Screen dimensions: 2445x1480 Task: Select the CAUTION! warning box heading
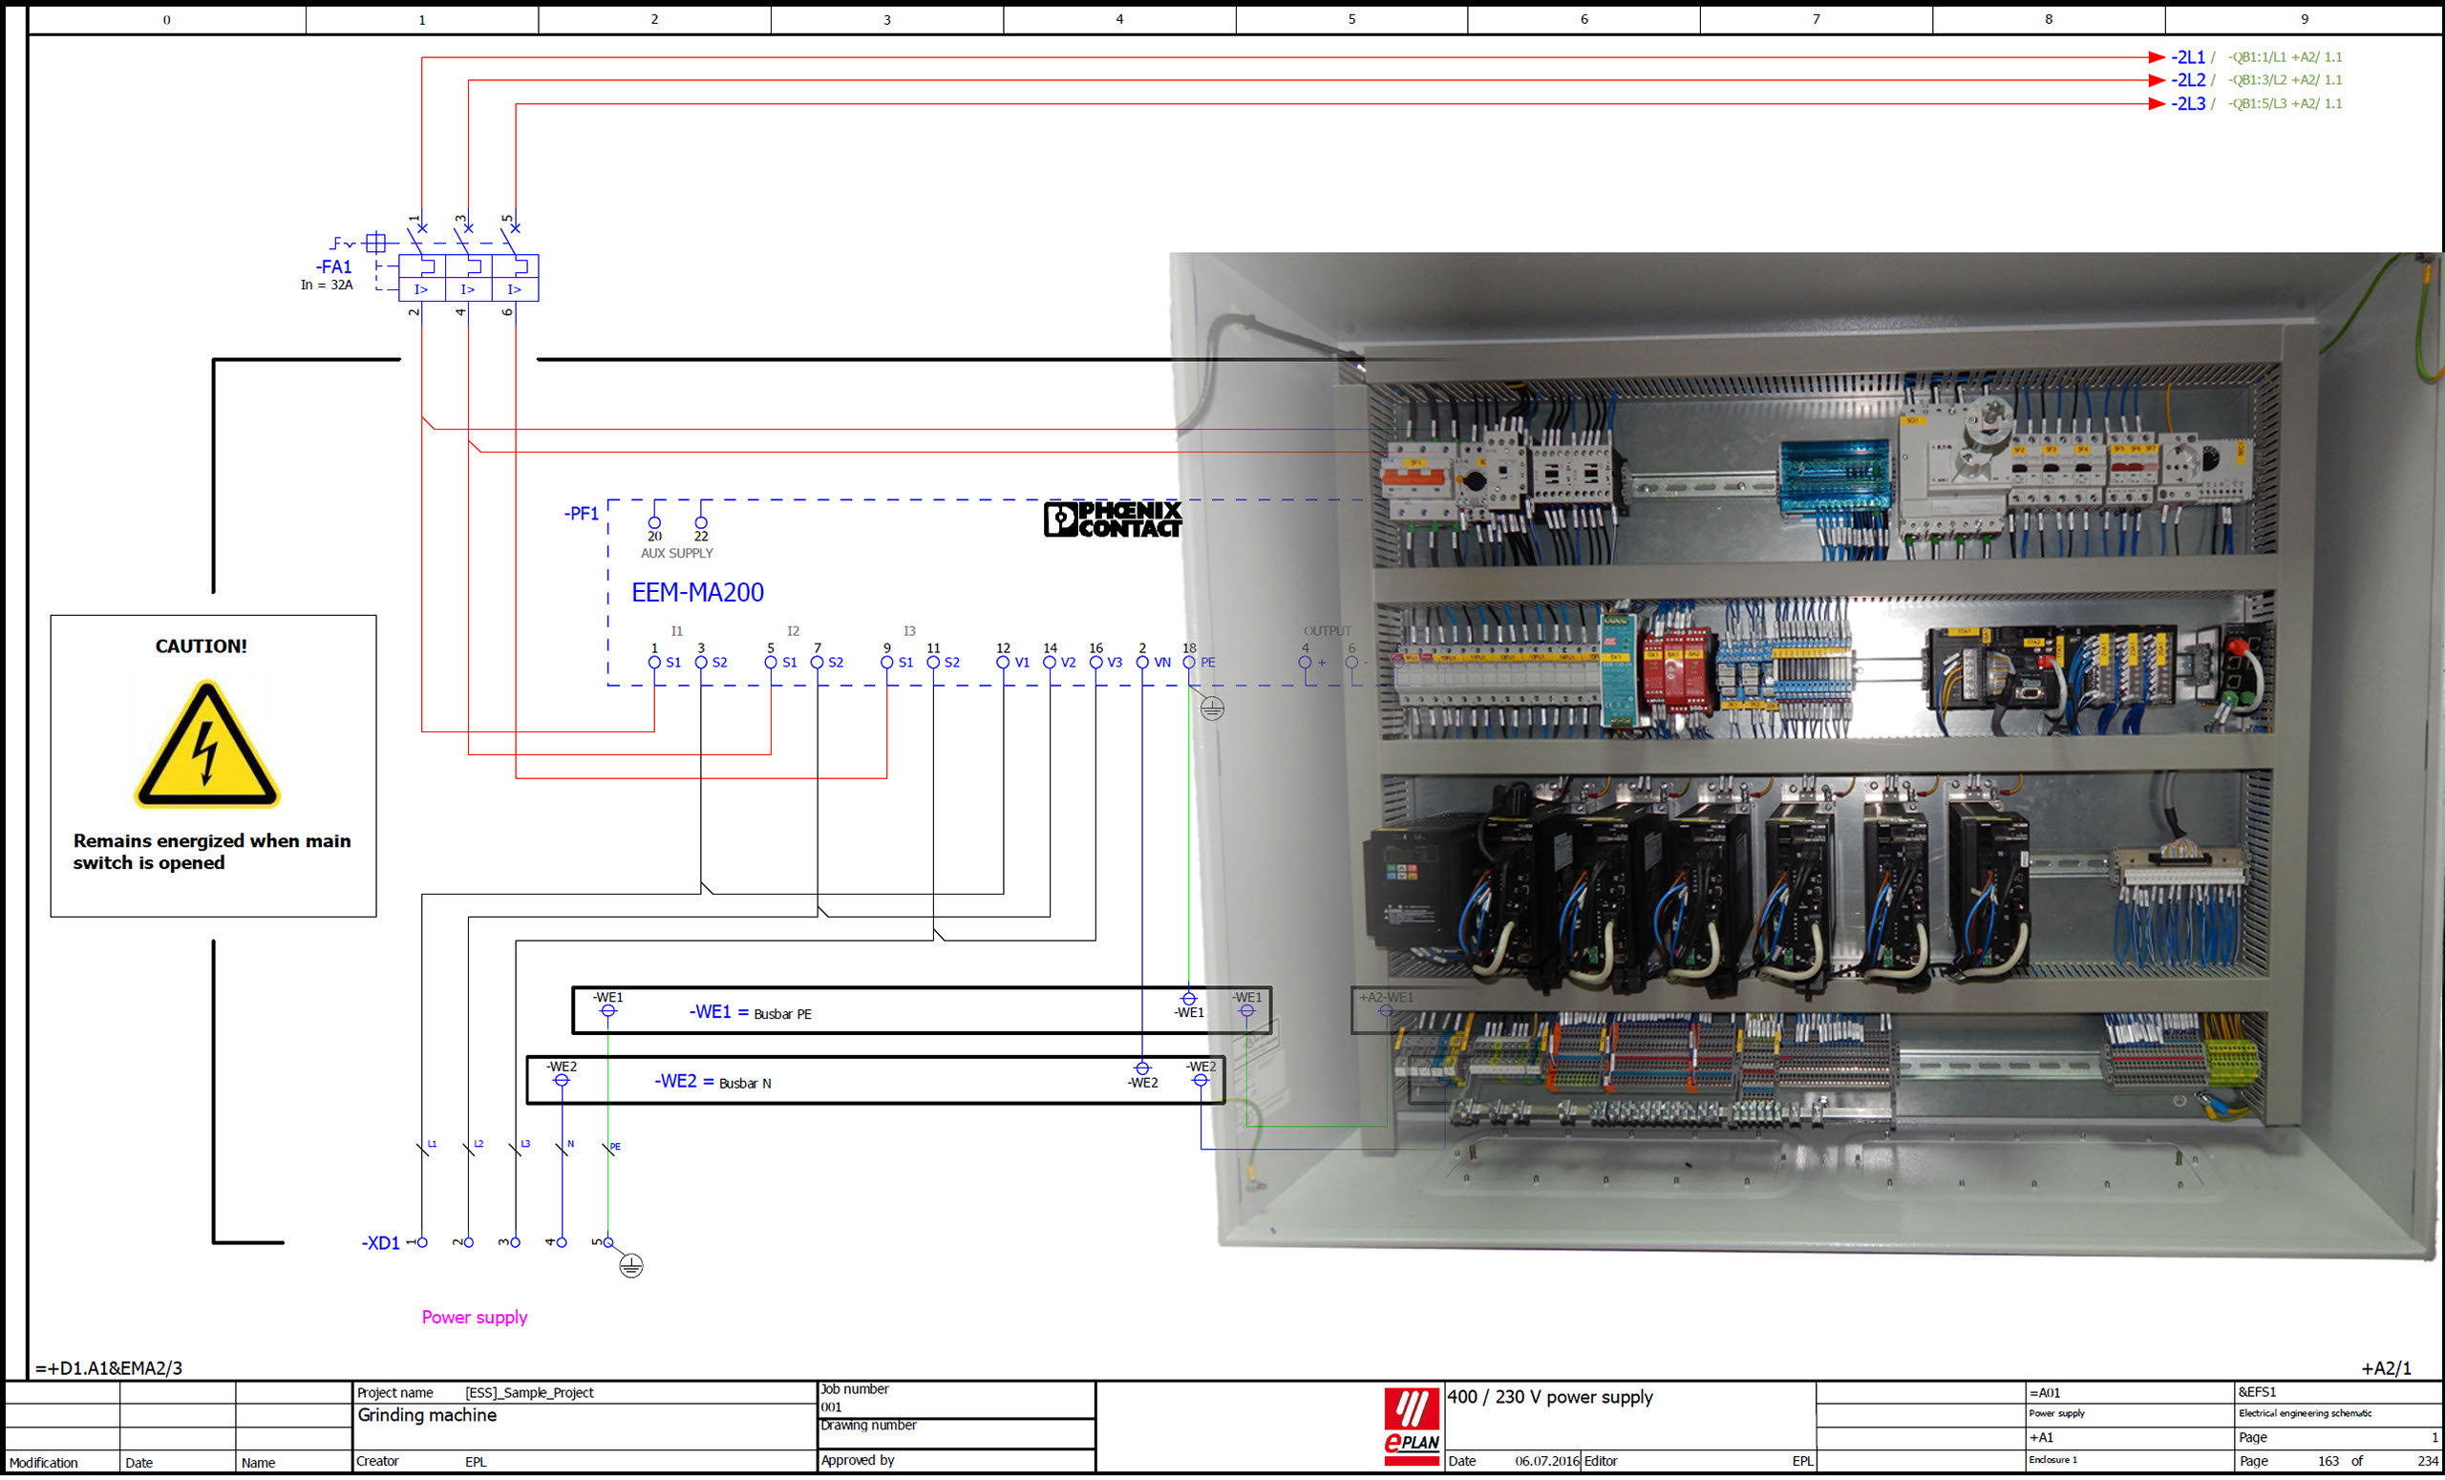(x=201, y=645)
